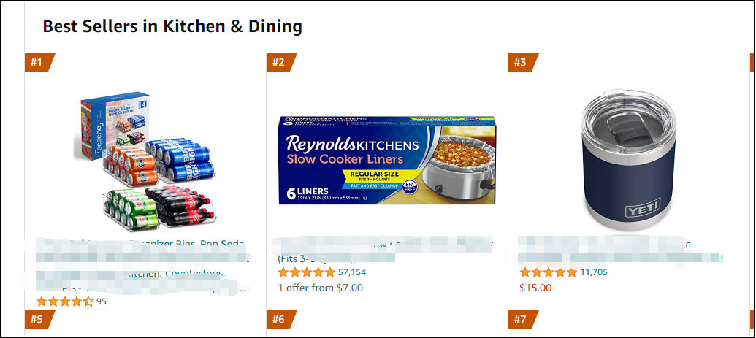Click the #2 rank badge
The image size is (756, 338).
point(278,62)
